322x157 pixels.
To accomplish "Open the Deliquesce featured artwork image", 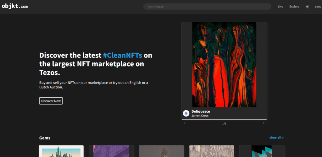I will click(x=224, y=65).
